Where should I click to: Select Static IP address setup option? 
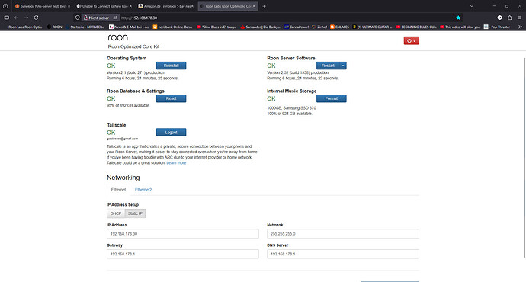135,213
